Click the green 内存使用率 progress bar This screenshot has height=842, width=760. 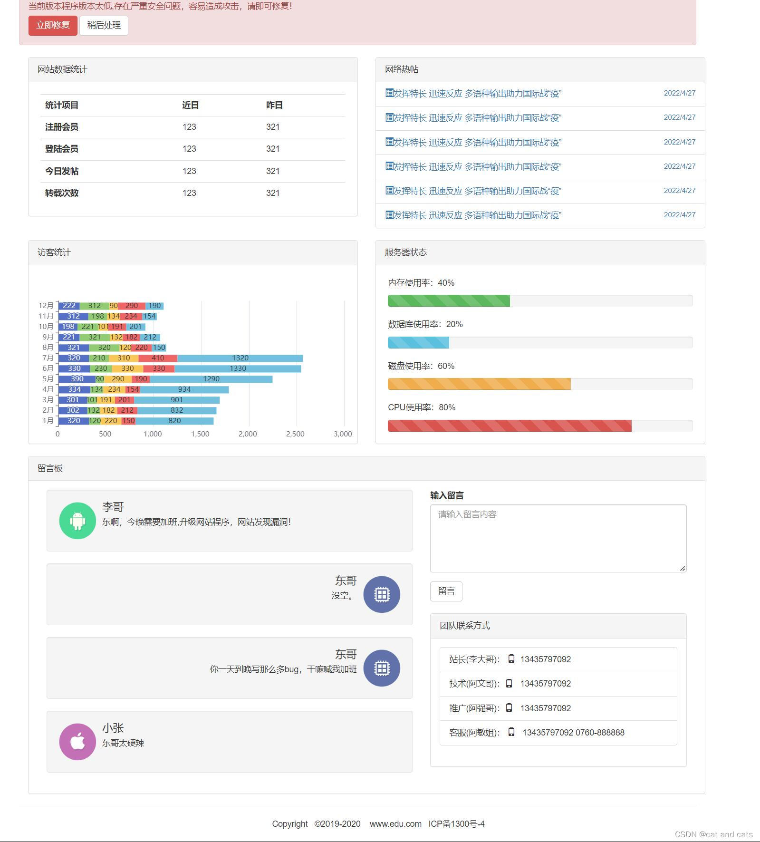(449, 300)
